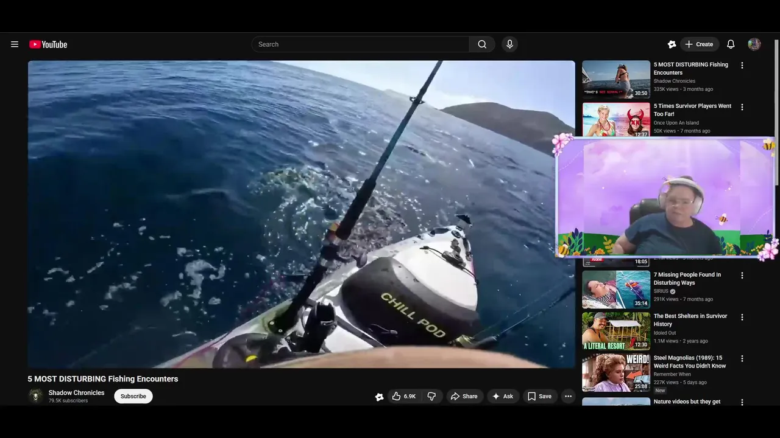Screen dimensions: 780x438
Task: Open the Create button menu
Action: [699, 44]
